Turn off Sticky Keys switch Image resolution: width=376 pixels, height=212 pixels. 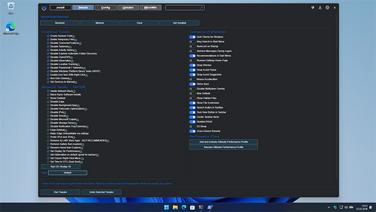click(192, 84)
